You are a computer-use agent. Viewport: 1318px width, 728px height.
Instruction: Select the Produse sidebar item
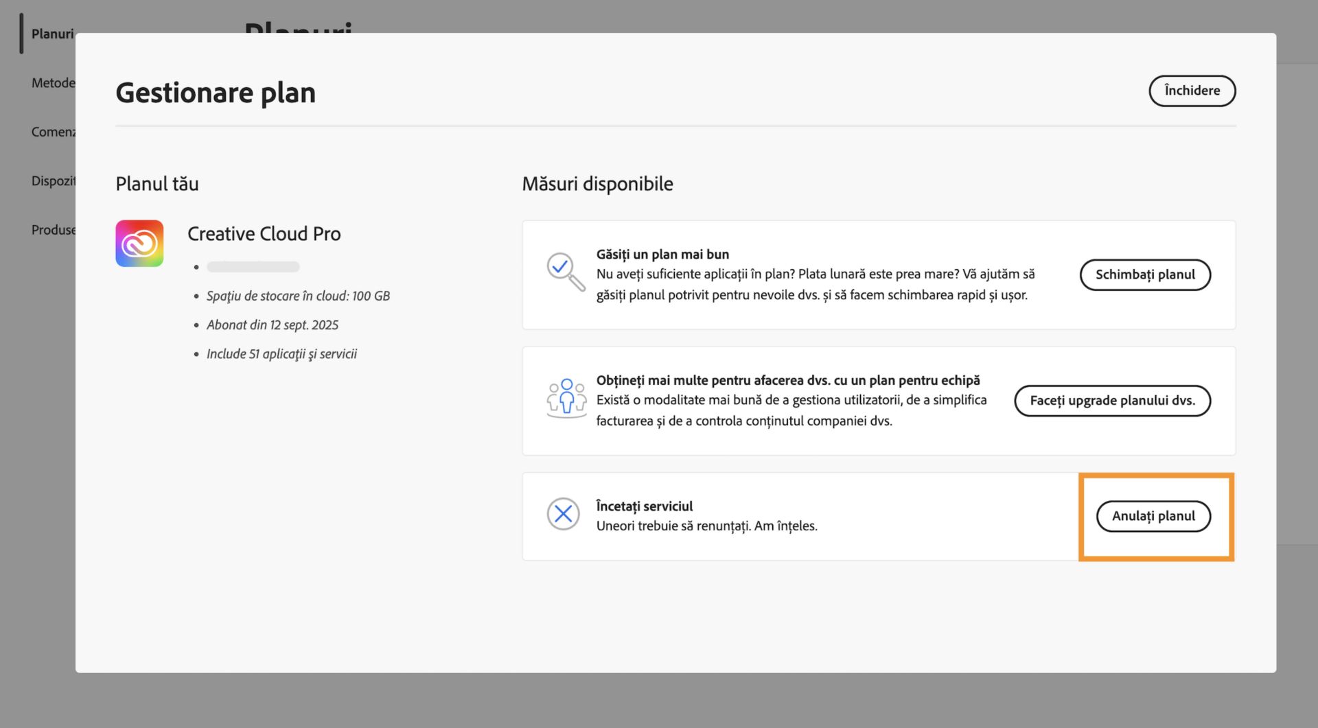point(53,230)
